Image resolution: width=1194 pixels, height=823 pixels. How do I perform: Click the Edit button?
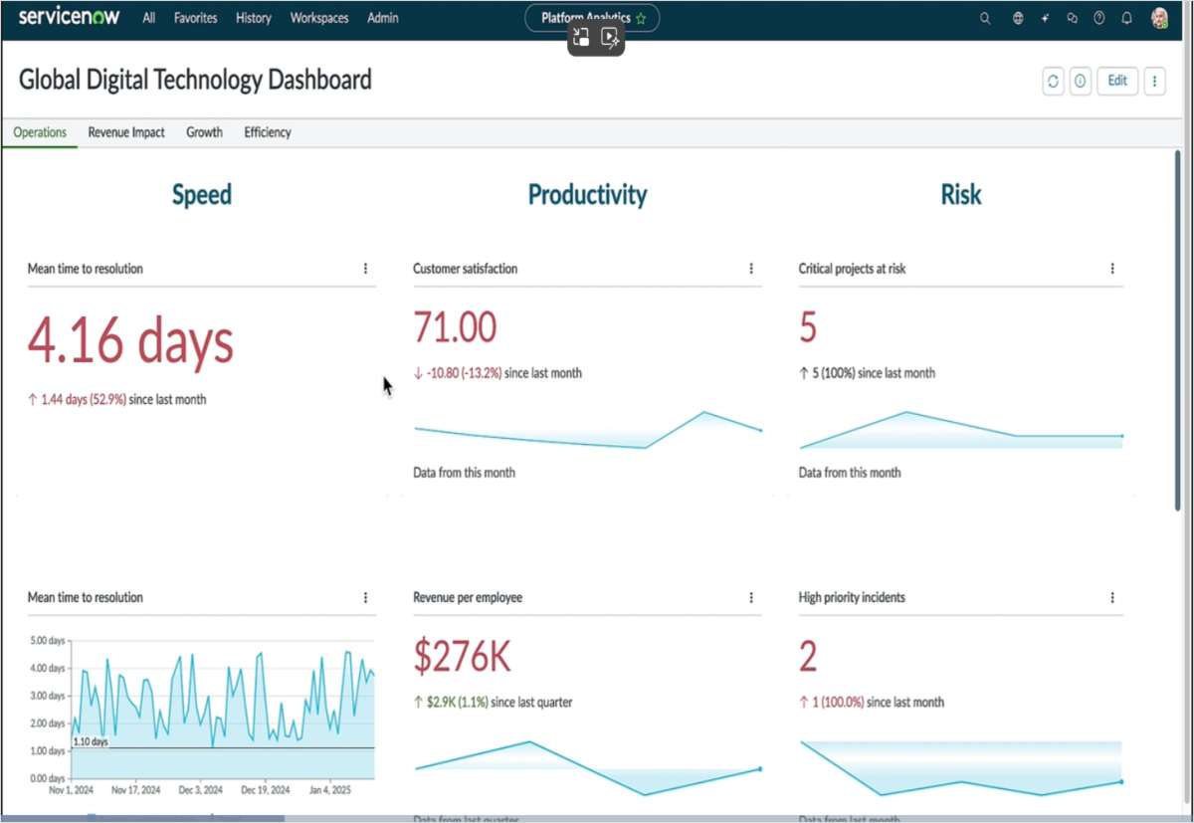point(1116,81)
